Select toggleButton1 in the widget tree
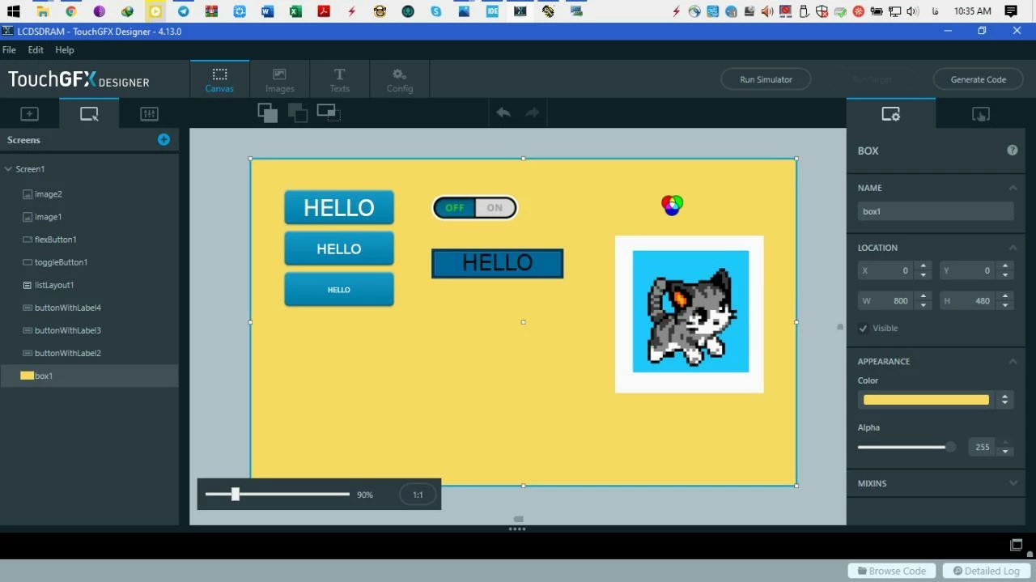 pyautogui.click(x=61, y=262)
